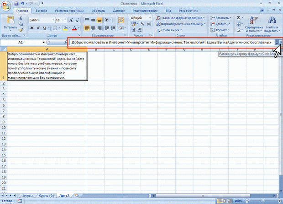The width and height of the screenshot is (283, 204).
Task: Increase decimal places
Action: click(133, 30)
